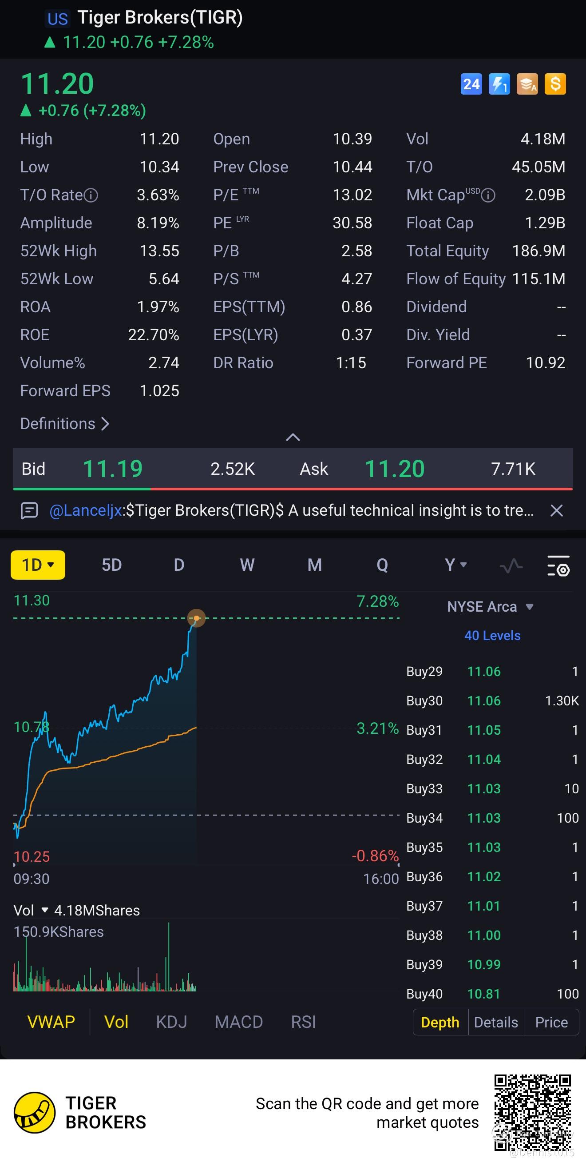Tap the lightning level-1 quote icon

click(x=499, y=84)
